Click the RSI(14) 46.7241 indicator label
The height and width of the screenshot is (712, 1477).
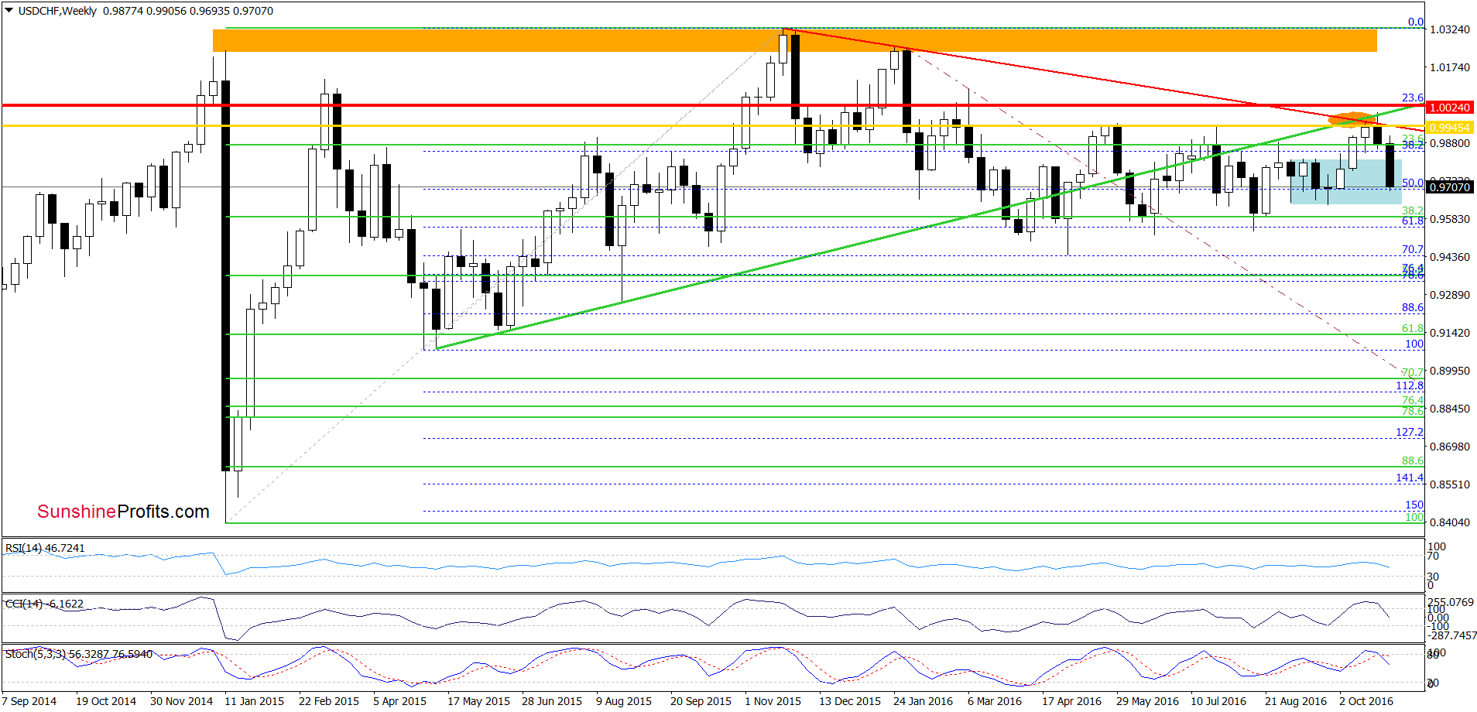(45, 548)
